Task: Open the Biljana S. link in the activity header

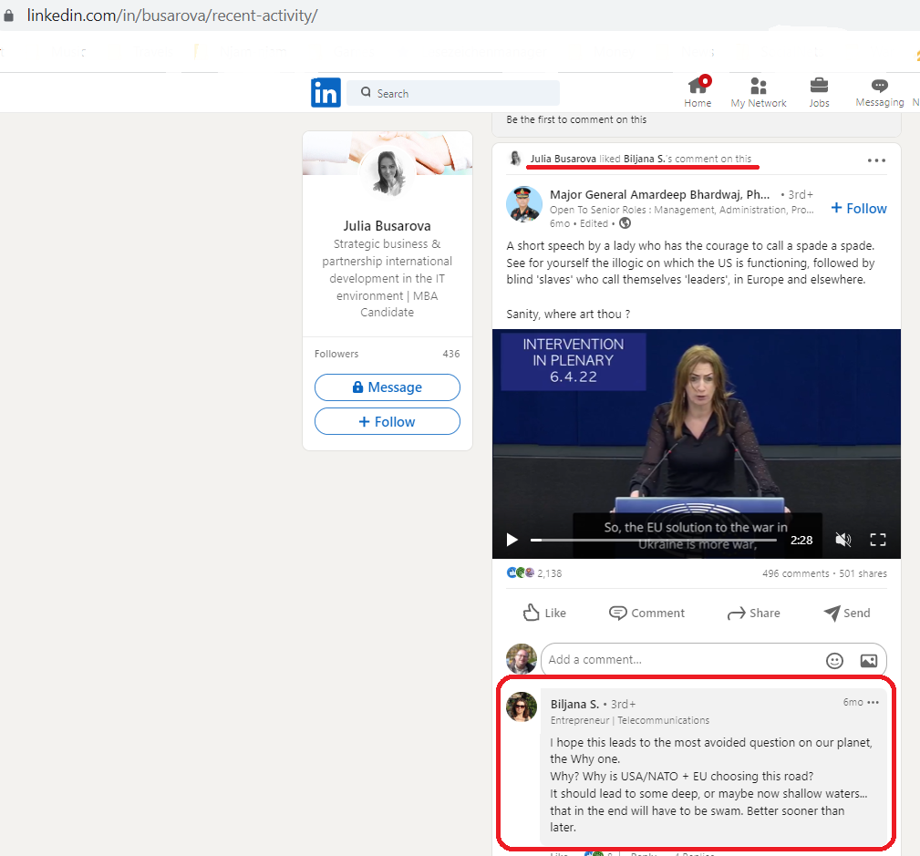Action: click(x=645, y=159)
